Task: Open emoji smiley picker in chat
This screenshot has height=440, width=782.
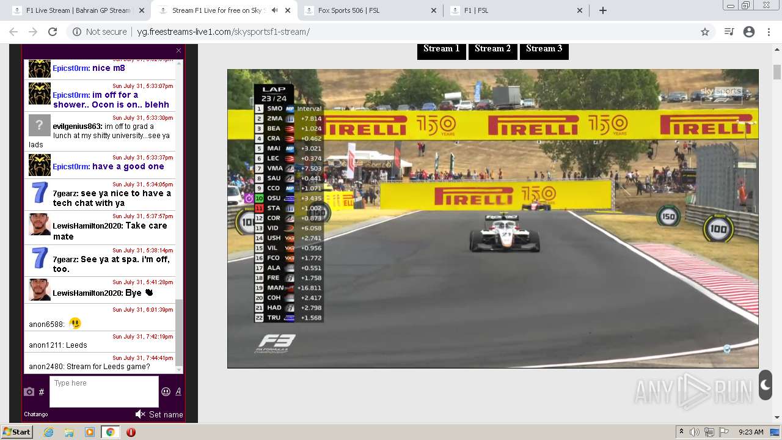Action: 166,392
